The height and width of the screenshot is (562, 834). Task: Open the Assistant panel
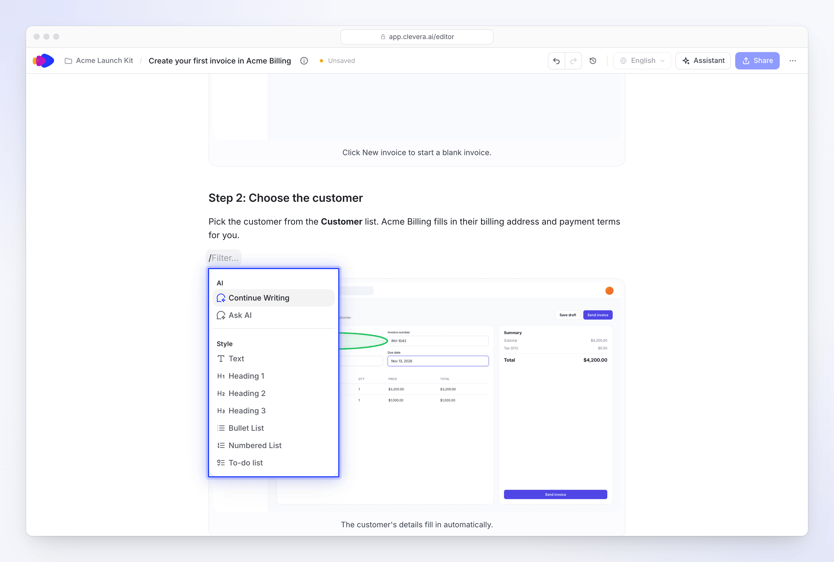coord(703,60)
